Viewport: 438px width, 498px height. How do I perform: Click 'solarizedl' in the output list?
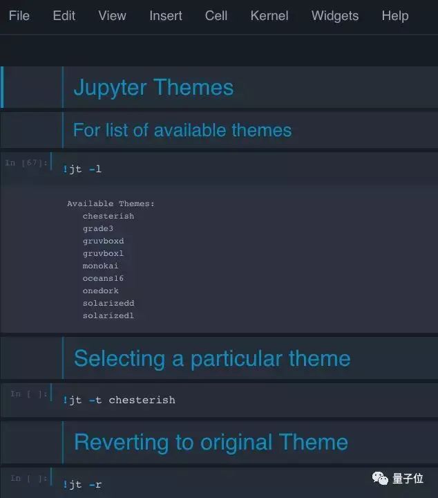108,315
